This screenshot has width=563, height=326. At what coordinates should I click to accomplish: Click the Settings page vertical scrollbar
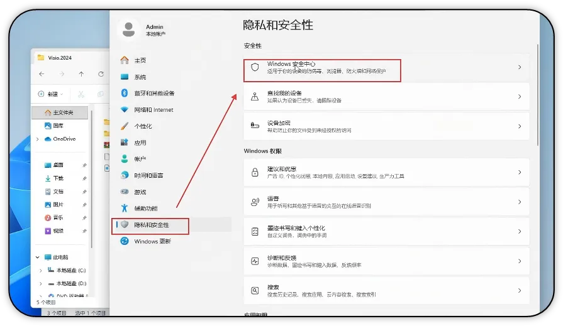tap(537, 95)
